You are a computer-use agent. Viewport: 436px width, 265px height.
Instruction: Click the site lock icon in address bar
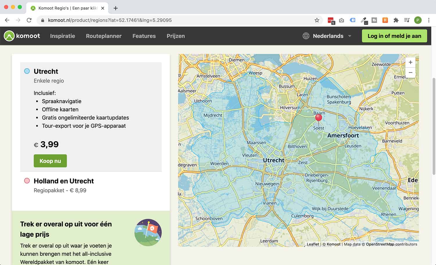click(43, 20)
